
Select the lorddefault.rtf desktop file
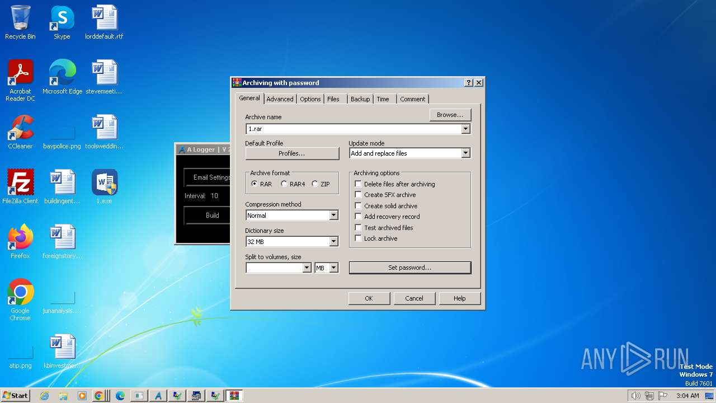pyautogui.click(x=104, y=22)
